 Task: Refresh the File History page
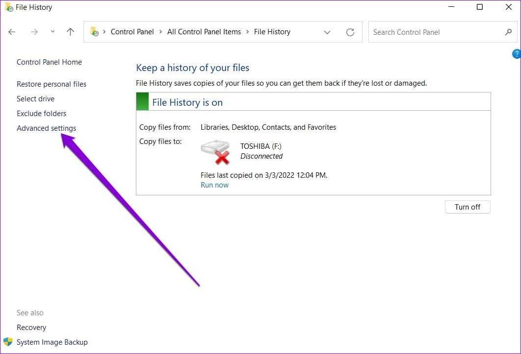[x=350, y=32]
